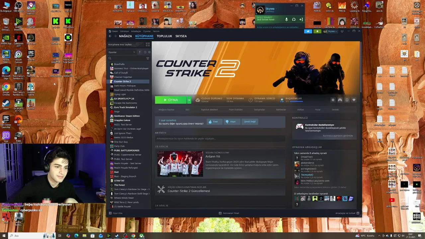Open the green Steam notifications bell
The image size is (425, 239).
[317, 31]
